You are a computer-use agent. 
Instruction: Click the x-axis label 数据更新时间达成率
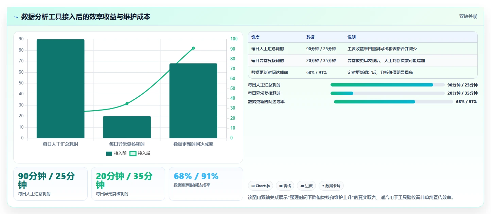tap(193, 144)
